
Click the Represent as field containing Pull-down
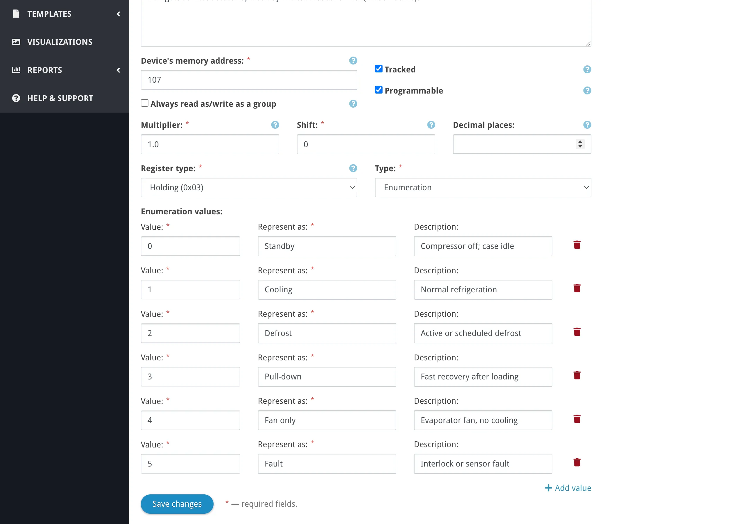[x=327, y=377]
